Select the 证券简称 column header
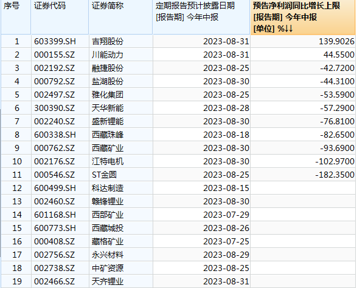This screenshot has width=357, height=288. pos(120,17)
